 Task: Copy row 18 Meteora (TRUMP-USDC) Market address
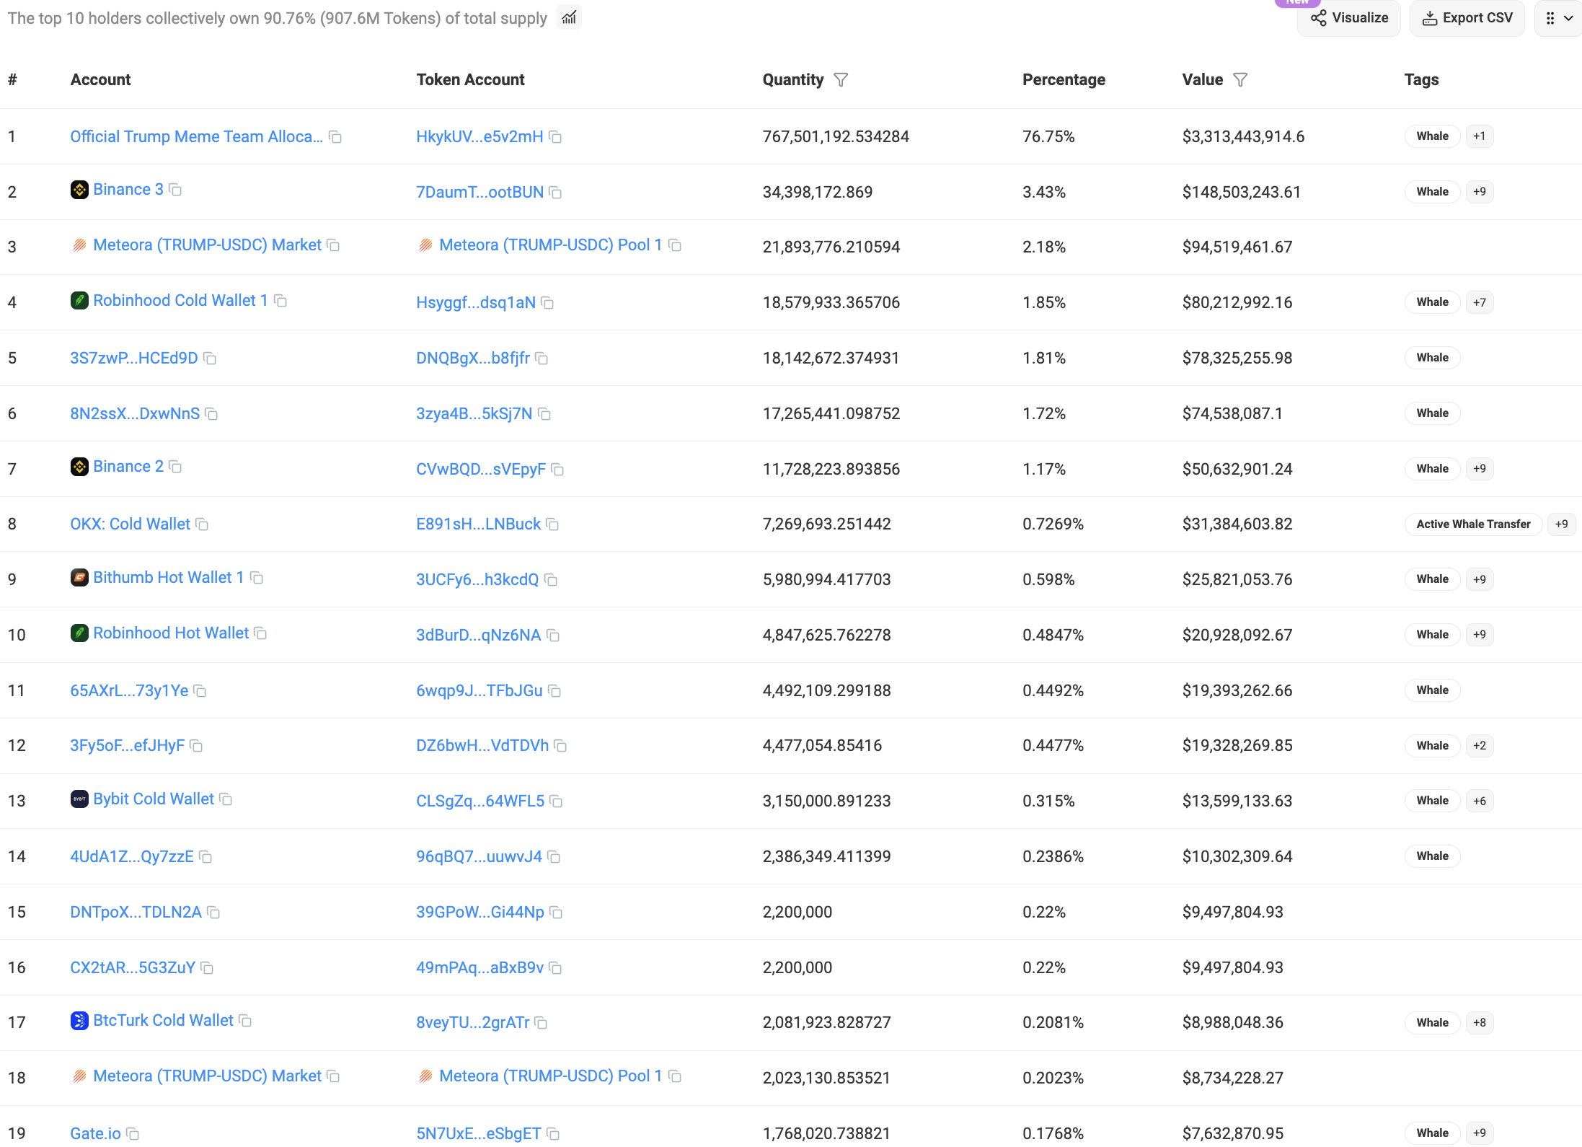point(333,1076)
